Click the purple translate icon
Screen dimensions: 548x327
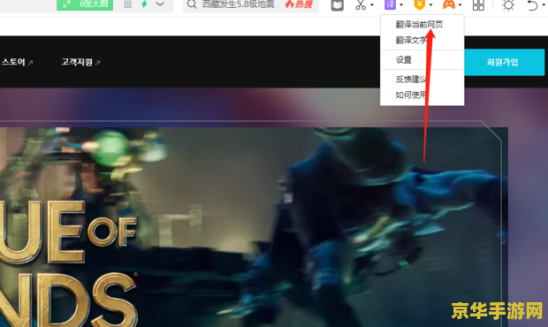390,4
